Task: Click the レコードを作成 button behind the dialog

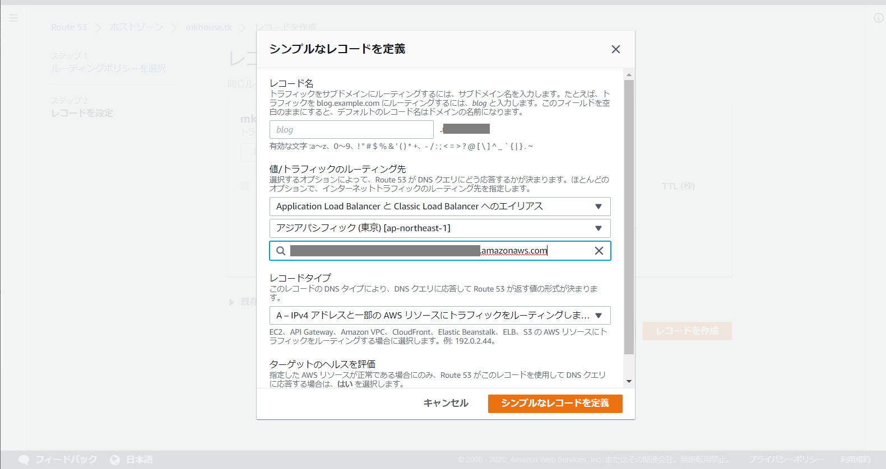Action: click(x=687, y=331)
